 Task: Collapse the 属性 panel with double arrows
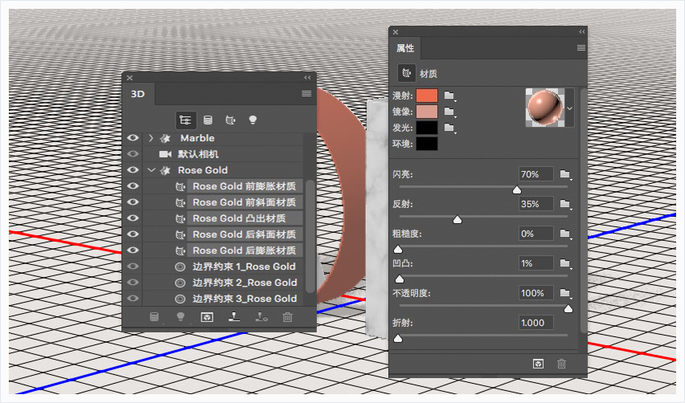point(582,32)
